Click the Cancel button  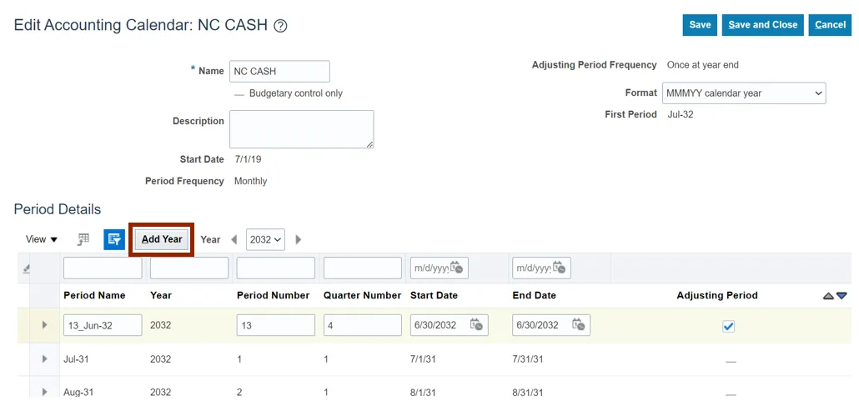click(x=830, y=25)
